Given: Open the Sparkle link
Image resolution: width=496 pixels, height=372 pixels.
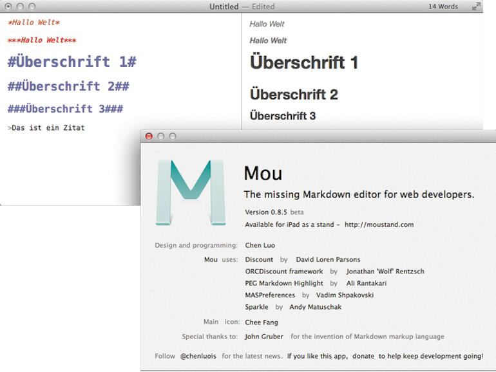Looking at the screenshot, I should 256,307.
